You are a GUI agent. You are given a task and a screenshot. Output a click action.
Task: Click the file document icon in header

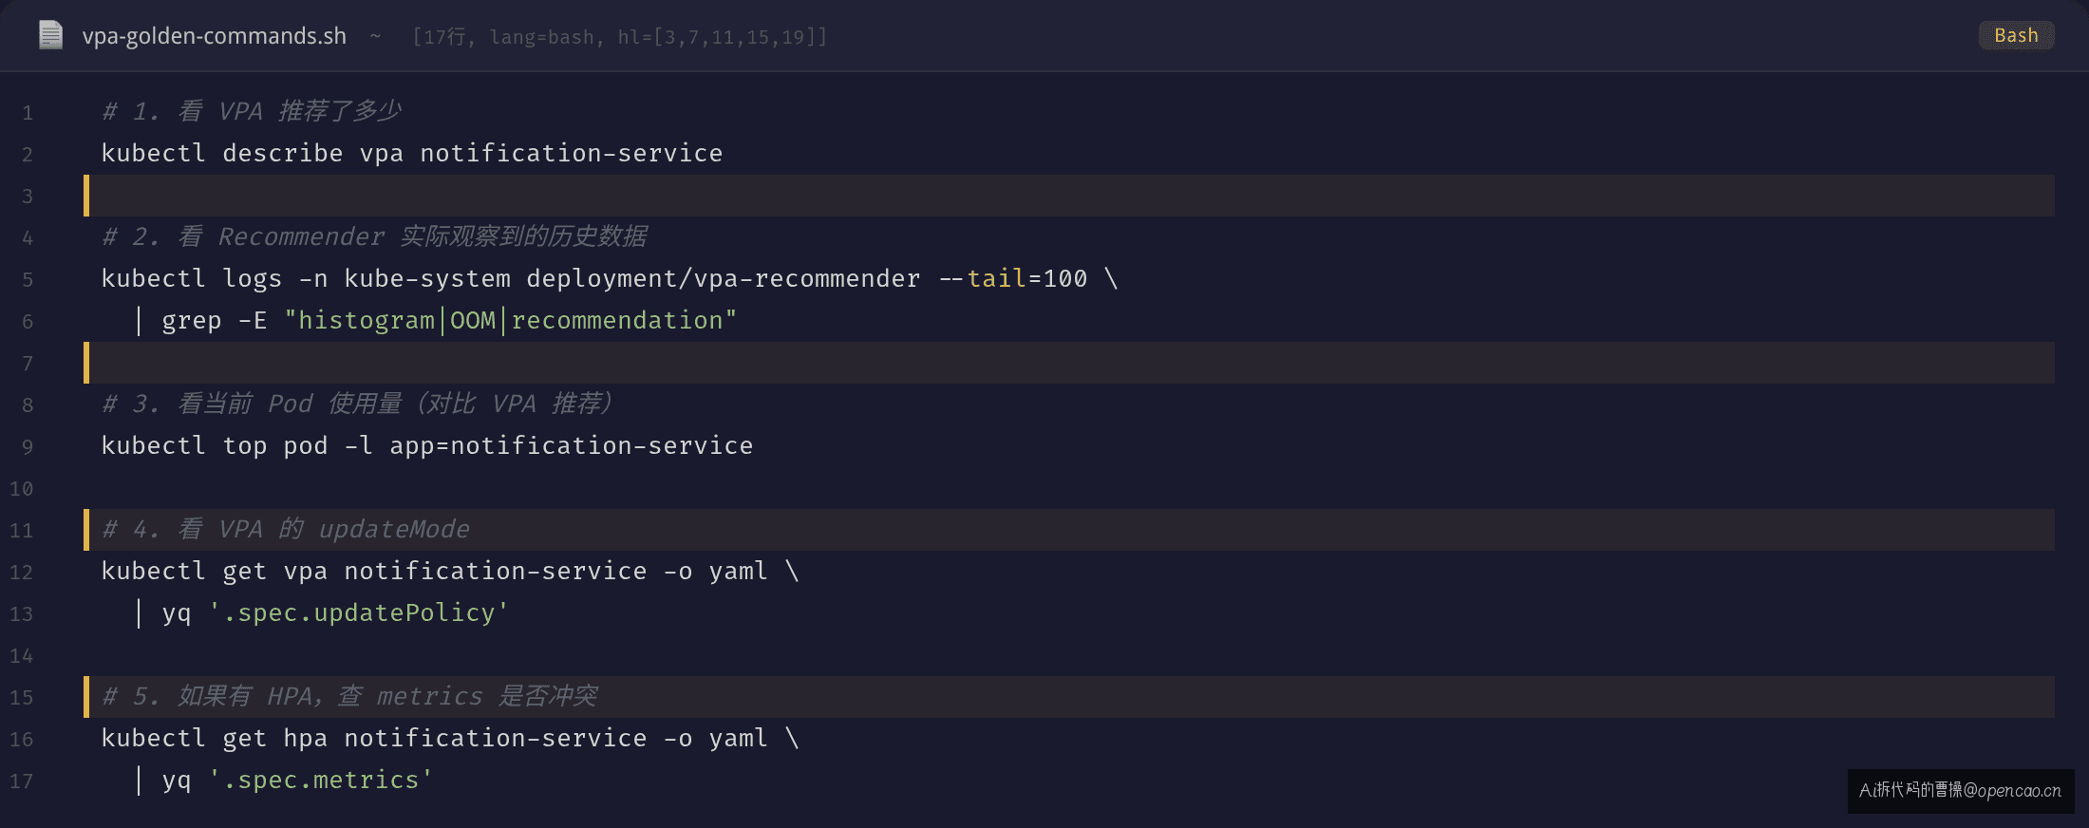pyautogui.click(x=50, y=35)
